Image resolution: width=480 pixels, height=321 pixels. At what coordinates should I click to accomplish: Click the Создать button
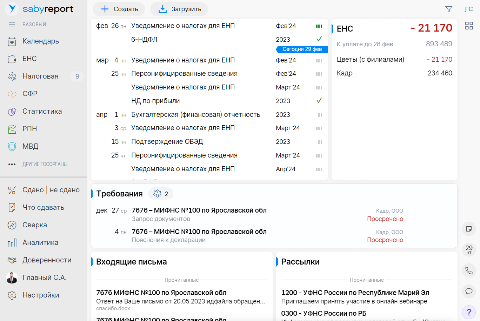click(119, 9)
